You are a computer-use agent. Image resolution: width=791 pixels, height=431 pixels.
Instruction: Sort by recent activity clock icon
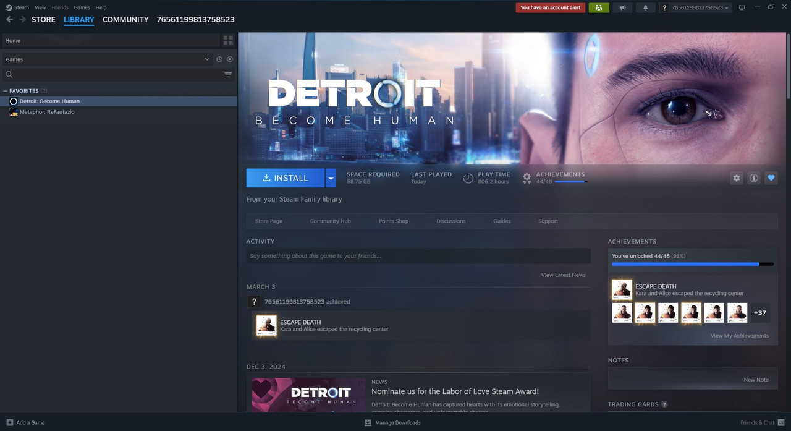pos(219,59)
